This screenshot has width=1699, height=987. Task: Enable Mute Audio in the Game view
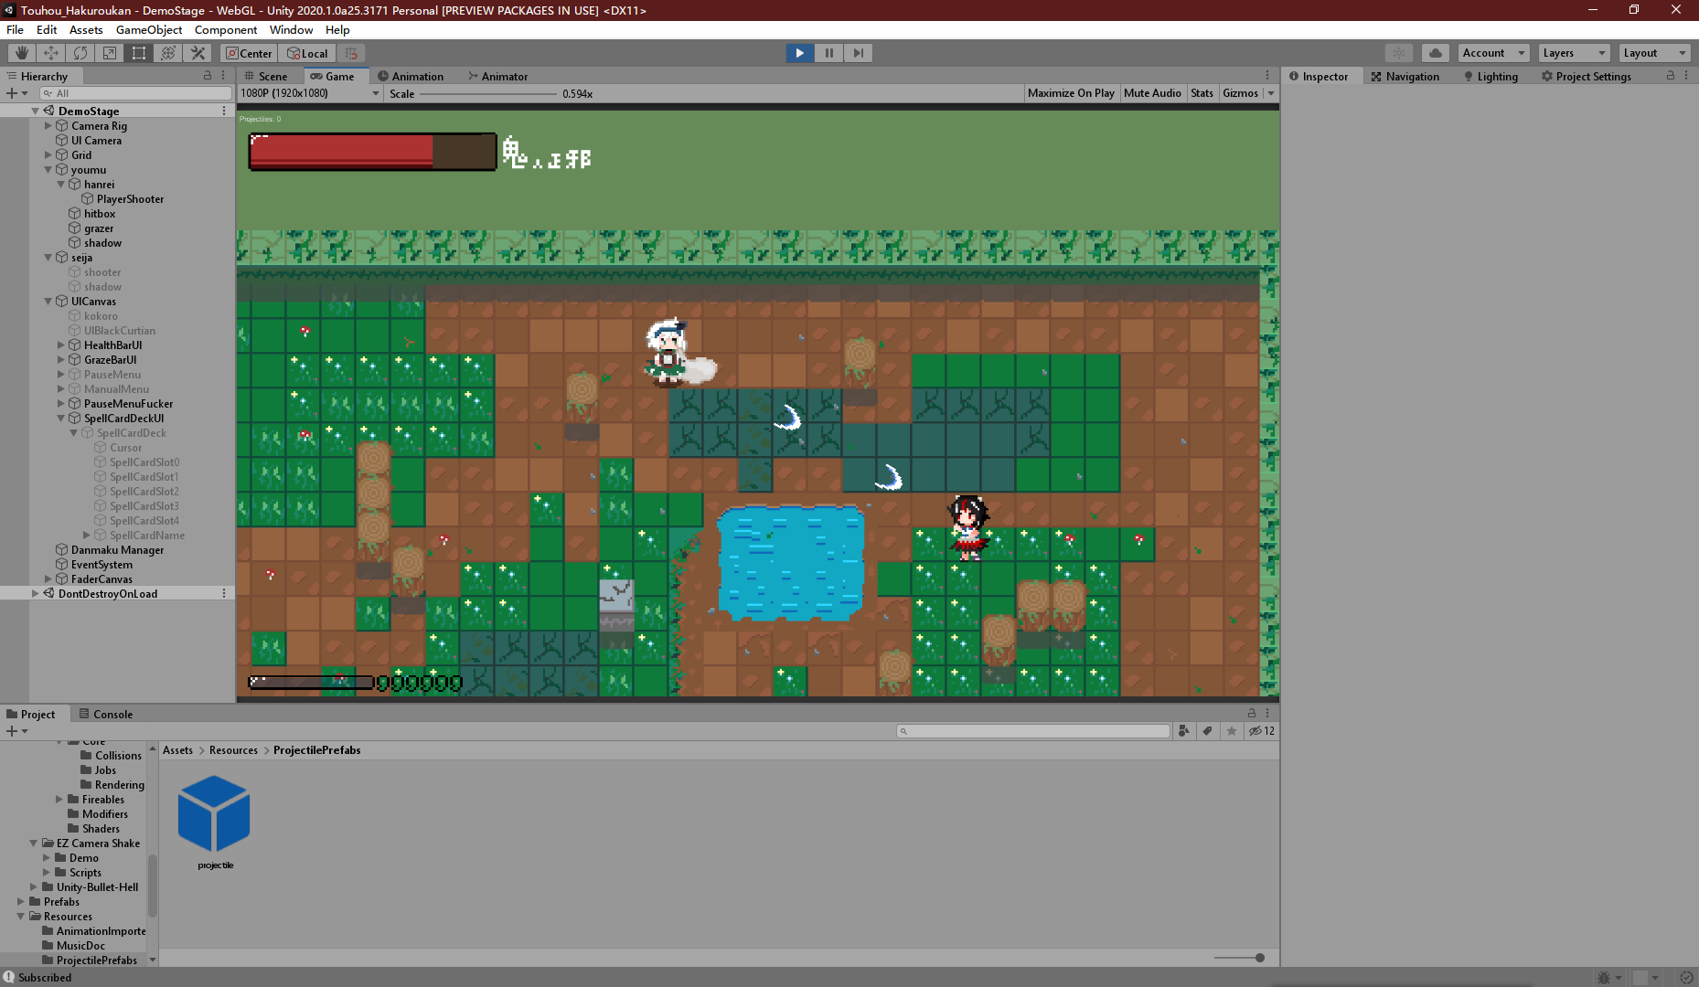tap(1152, 92)
